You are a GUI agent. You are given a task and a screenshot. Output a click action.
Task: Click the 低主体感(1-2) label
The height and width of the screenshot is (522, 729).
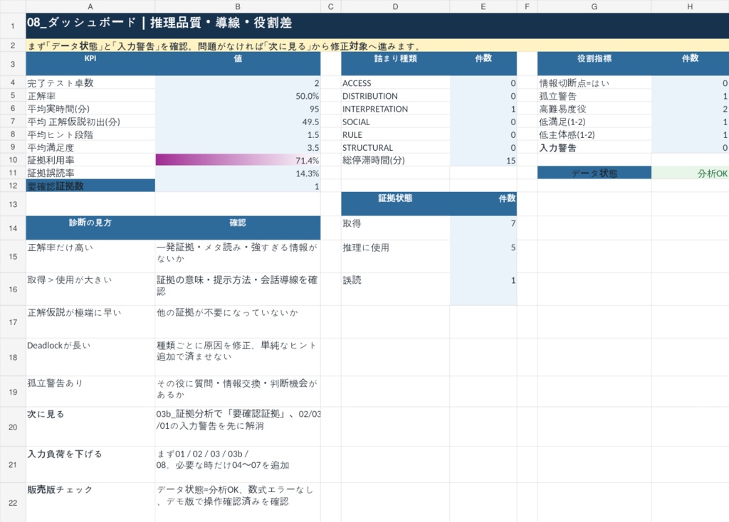point(594,134)
